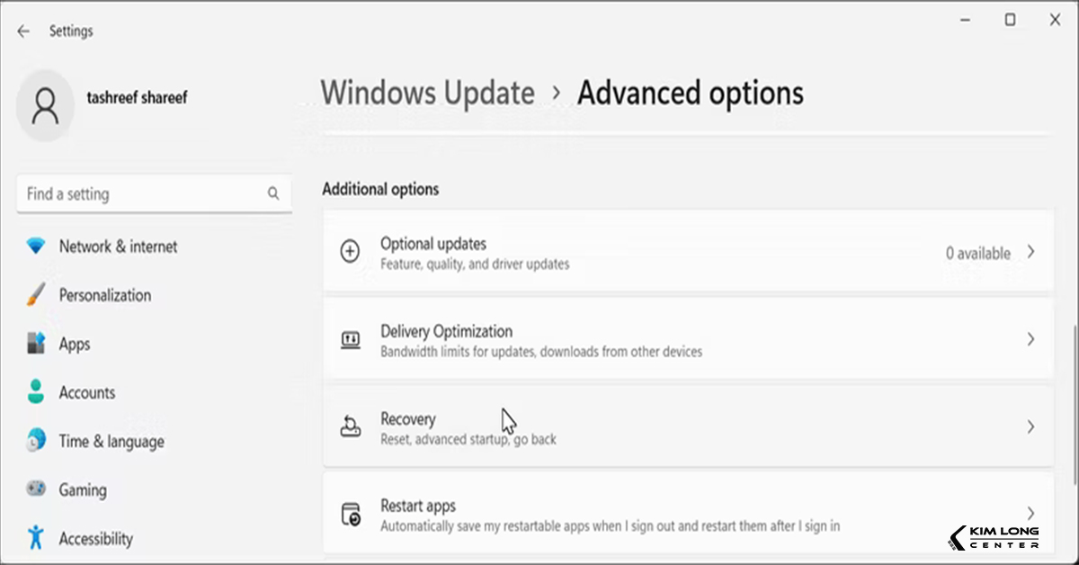Select the Time & language clock icon

[37, 441]
